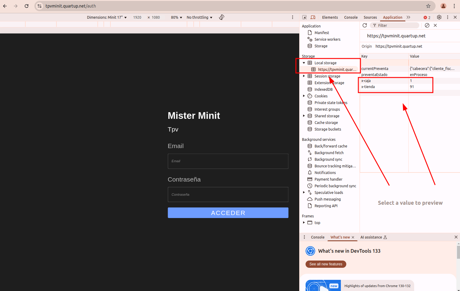The width and height of the screenshot is (460, 291).
Task: Open the 80% zoom dropdown
Action: 176,17
